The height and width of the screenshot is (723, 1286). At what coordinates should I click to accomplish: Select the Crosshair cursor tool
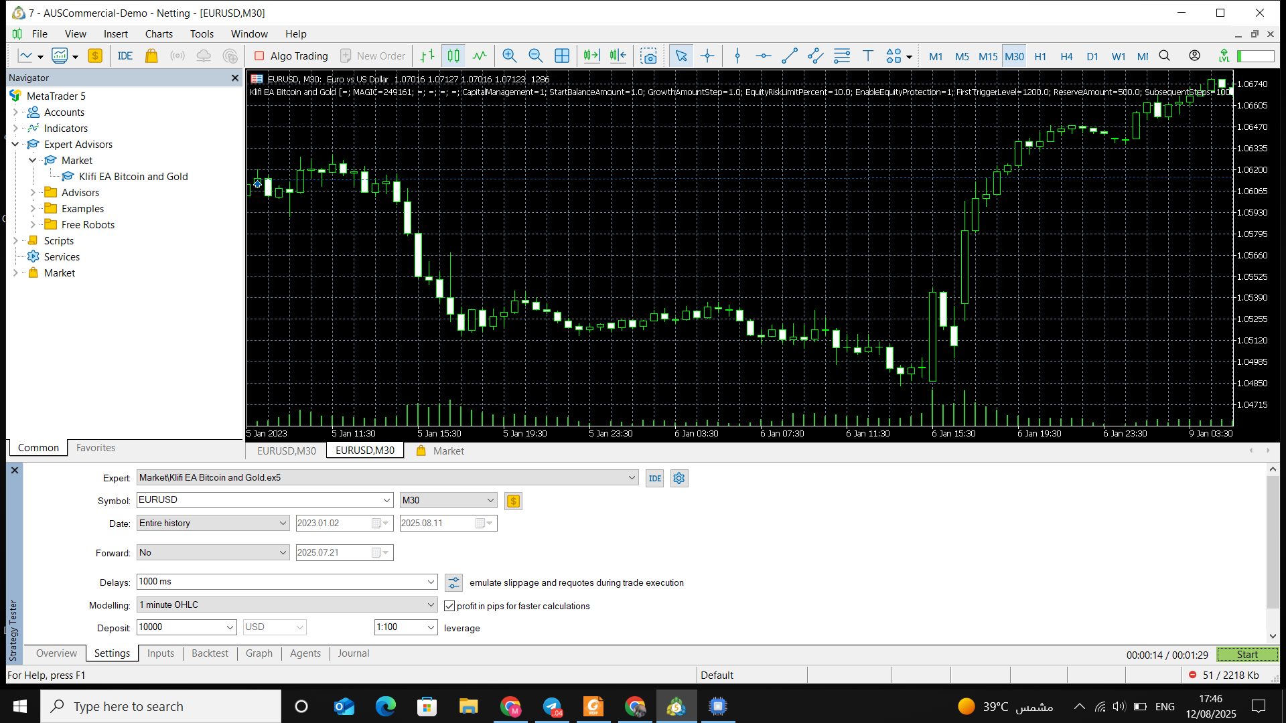(x=707, y=56)
